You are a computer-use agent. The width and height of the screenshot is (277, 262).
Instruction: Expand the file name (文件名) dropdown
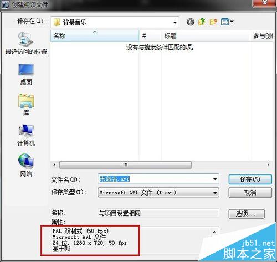[x=215, y=179]
